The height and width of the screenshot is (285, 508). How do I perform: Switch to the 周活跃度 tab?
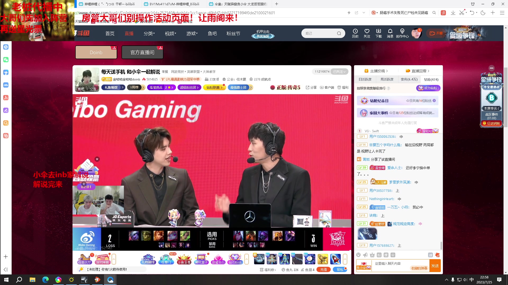pyautogui.click(x=387, y=79)
